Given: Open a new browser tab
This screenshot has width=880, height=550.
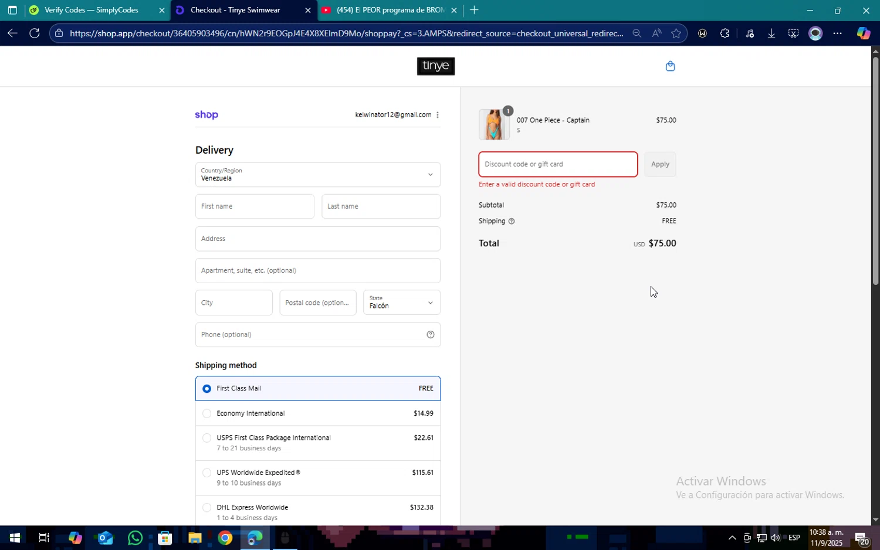Looking at the screenshot, I should [474, 10].
